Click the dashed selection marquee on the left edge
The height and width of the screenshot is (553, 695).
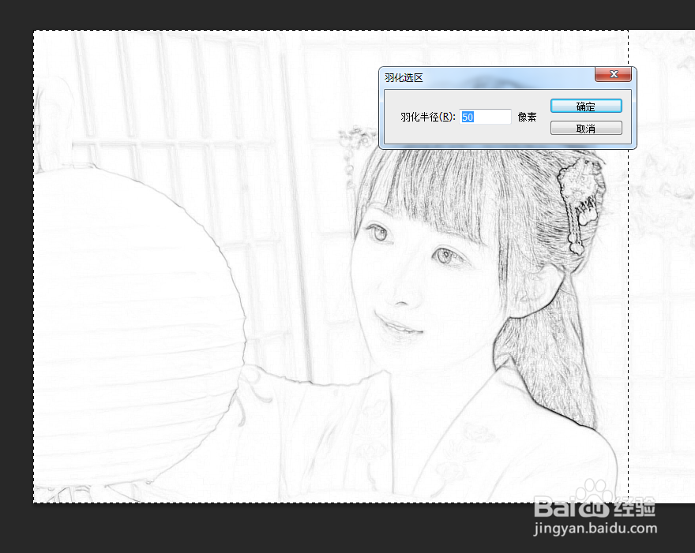click(x=32, y=276)
